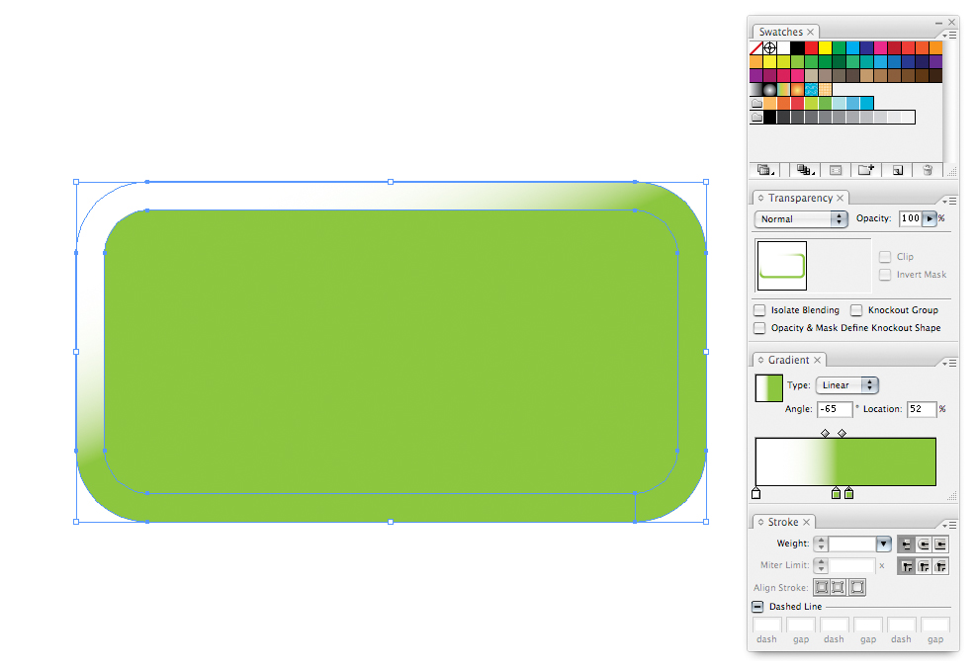This screenshot has height=671, width=976.
Task: Open the Swatch Libraries menu icon
Action: [x=765, y=170]
